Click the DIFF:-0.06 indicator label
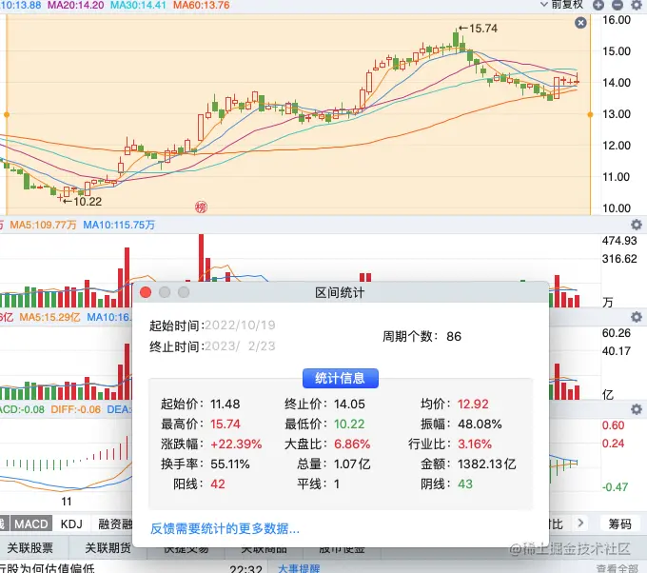Viewport: 647px width, 573px height. coord(75,409)
